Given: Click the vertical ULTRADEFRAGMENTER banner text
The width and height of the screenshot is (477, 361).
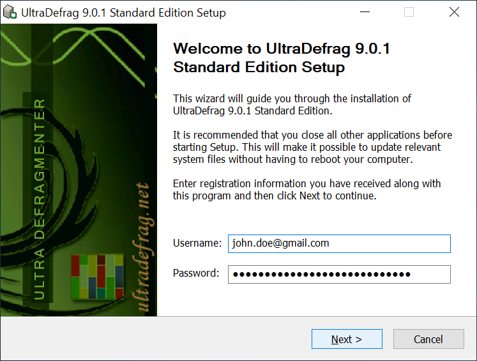Looking at the screenshot, I should [x=40, y=198].
